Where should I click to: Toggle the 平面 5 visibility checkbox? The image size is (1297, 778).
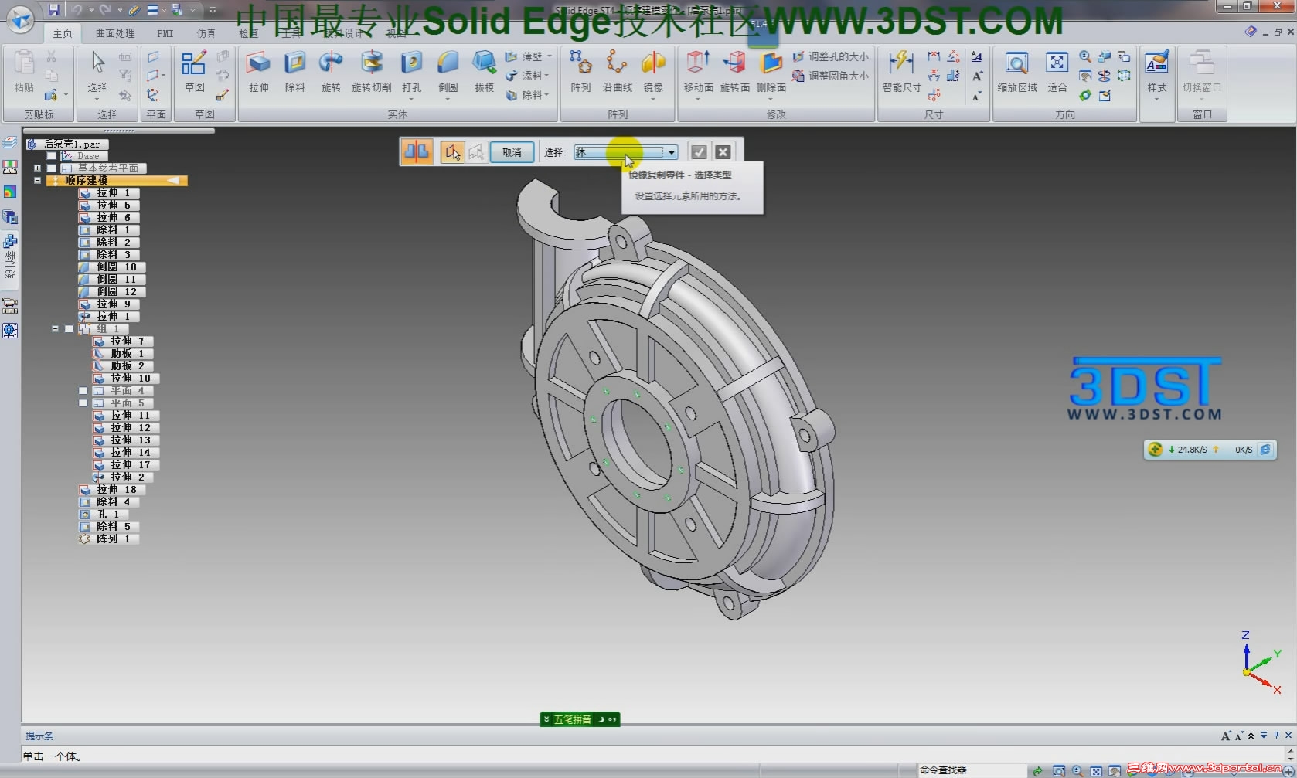coord(83,403)
